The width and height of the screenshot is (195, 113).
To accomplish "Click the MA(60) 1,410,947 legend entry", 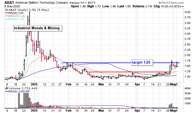I will [18, 92].
